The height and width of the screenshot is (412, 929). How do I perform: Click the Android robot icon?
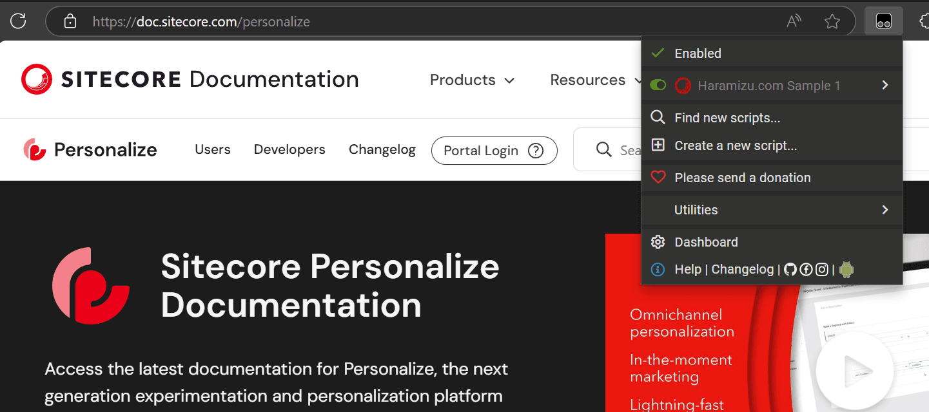[846, 270]
